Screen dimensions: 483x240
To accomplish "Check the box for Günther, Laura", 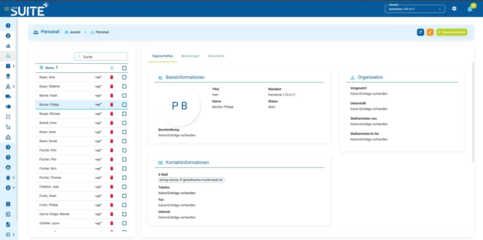I will (x=124, y=223).
